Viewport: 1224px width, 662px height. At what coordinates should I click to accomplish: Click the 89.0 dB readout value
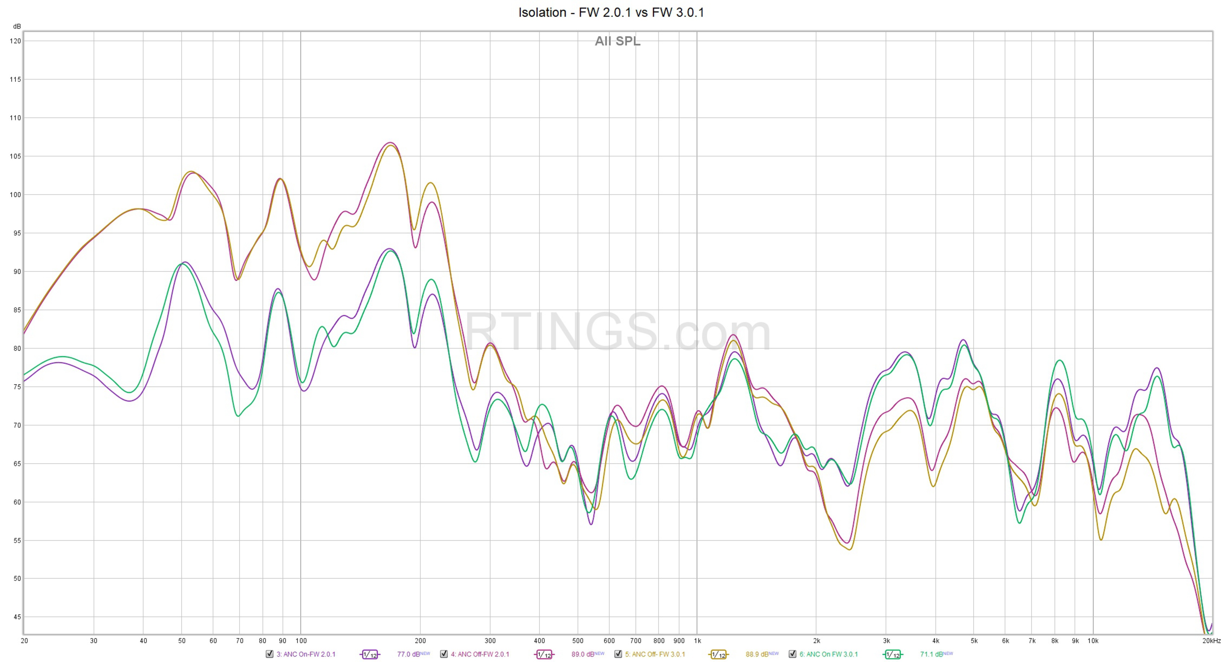(x=583, y=654)
